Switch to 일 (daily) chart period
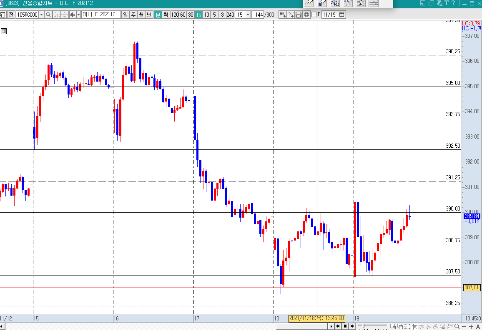This screenshot has height=330, width=482. click(x=126, y=15)
